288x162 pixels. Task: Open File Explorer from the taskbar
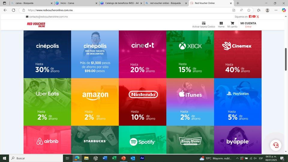[86, 158]
